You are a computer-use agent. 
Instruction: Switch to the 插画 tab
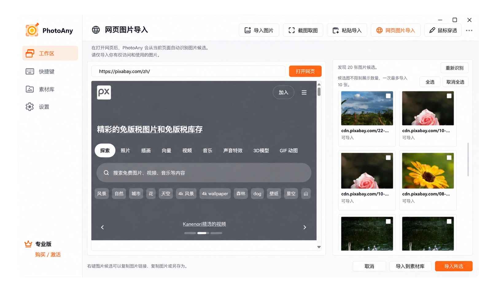point(146,150)
